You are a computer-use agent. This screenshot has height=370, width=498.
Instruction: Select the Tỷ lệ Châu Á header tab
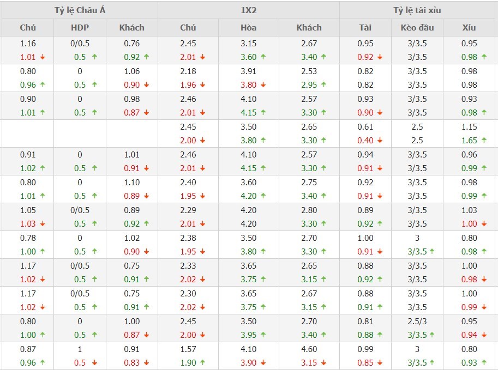click(79, 10)
